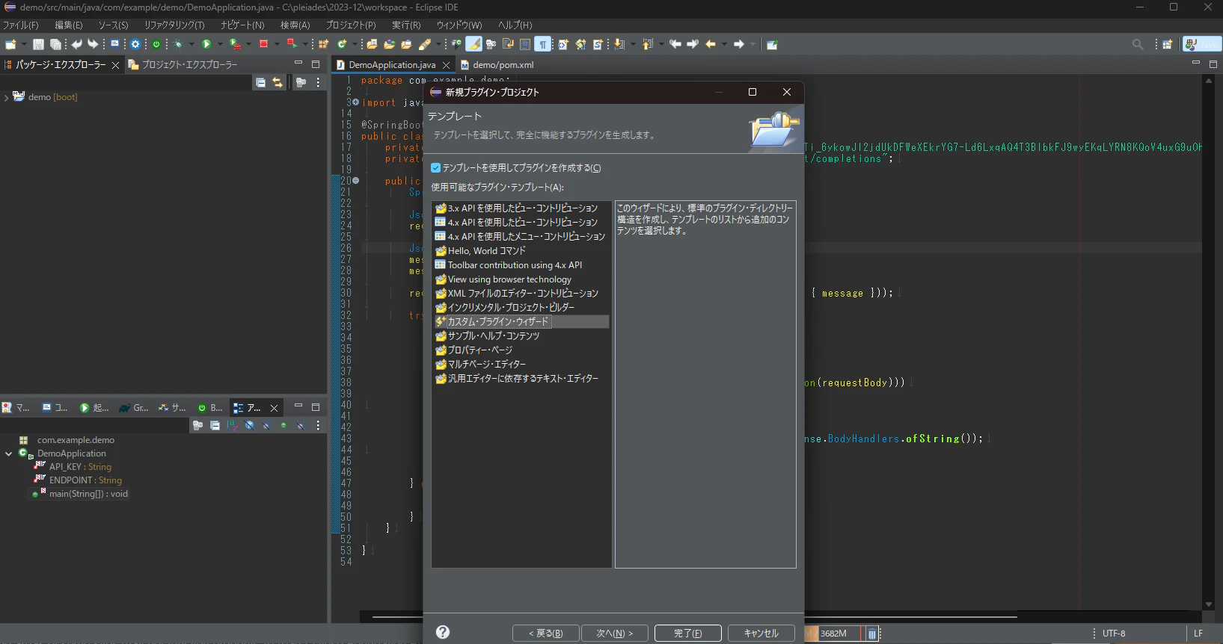Click the 完了(F) button
This screenshot has height=644, width=1223.
[688, 634]
